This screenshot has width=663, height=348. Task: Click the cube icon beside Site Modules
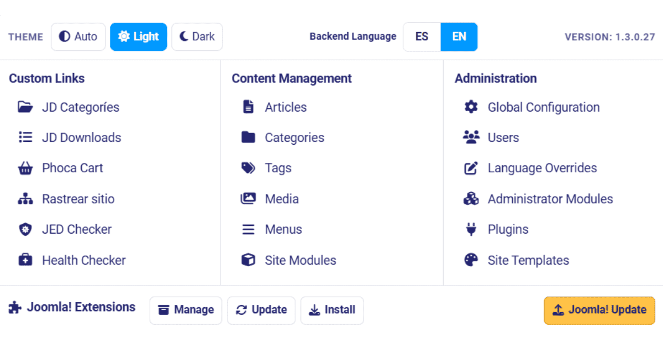point(248,260)
